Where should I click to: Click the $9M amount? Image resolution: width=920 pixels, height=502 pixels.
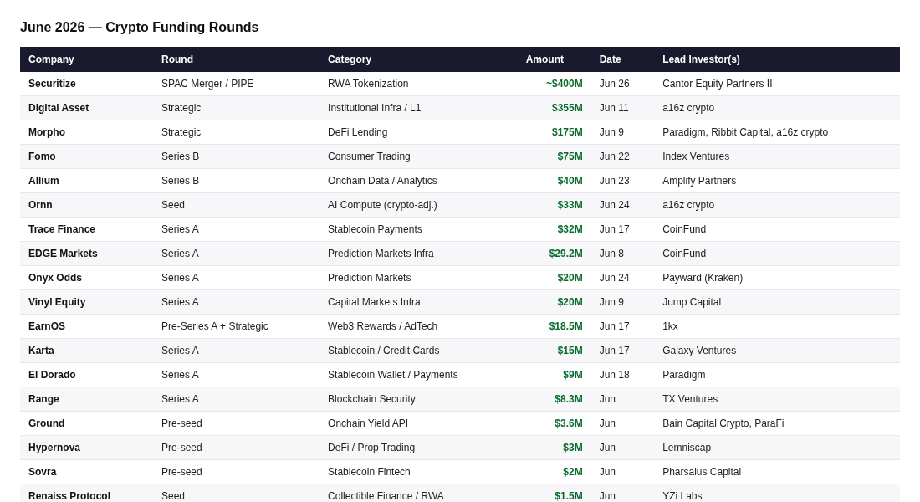point(573,375)
